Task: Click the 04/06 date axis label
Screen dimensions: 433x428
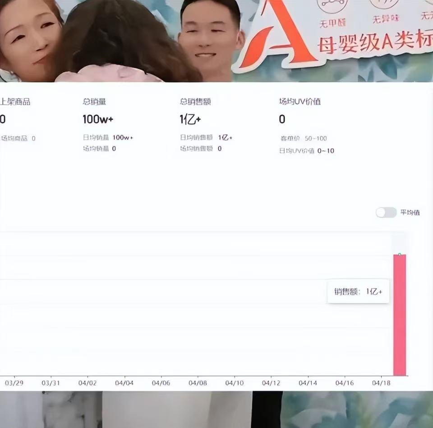Action: (x=161, y=383)
